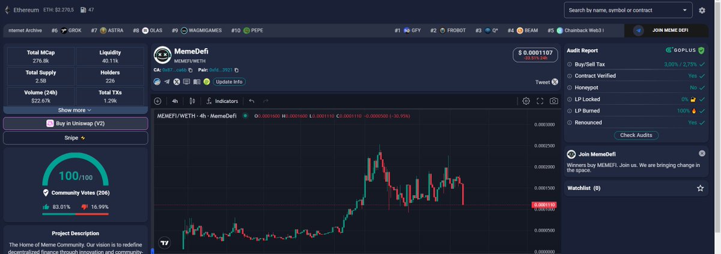Click the Total MCap 276.8k cell

pyautogui.click(x=41, y=56)
